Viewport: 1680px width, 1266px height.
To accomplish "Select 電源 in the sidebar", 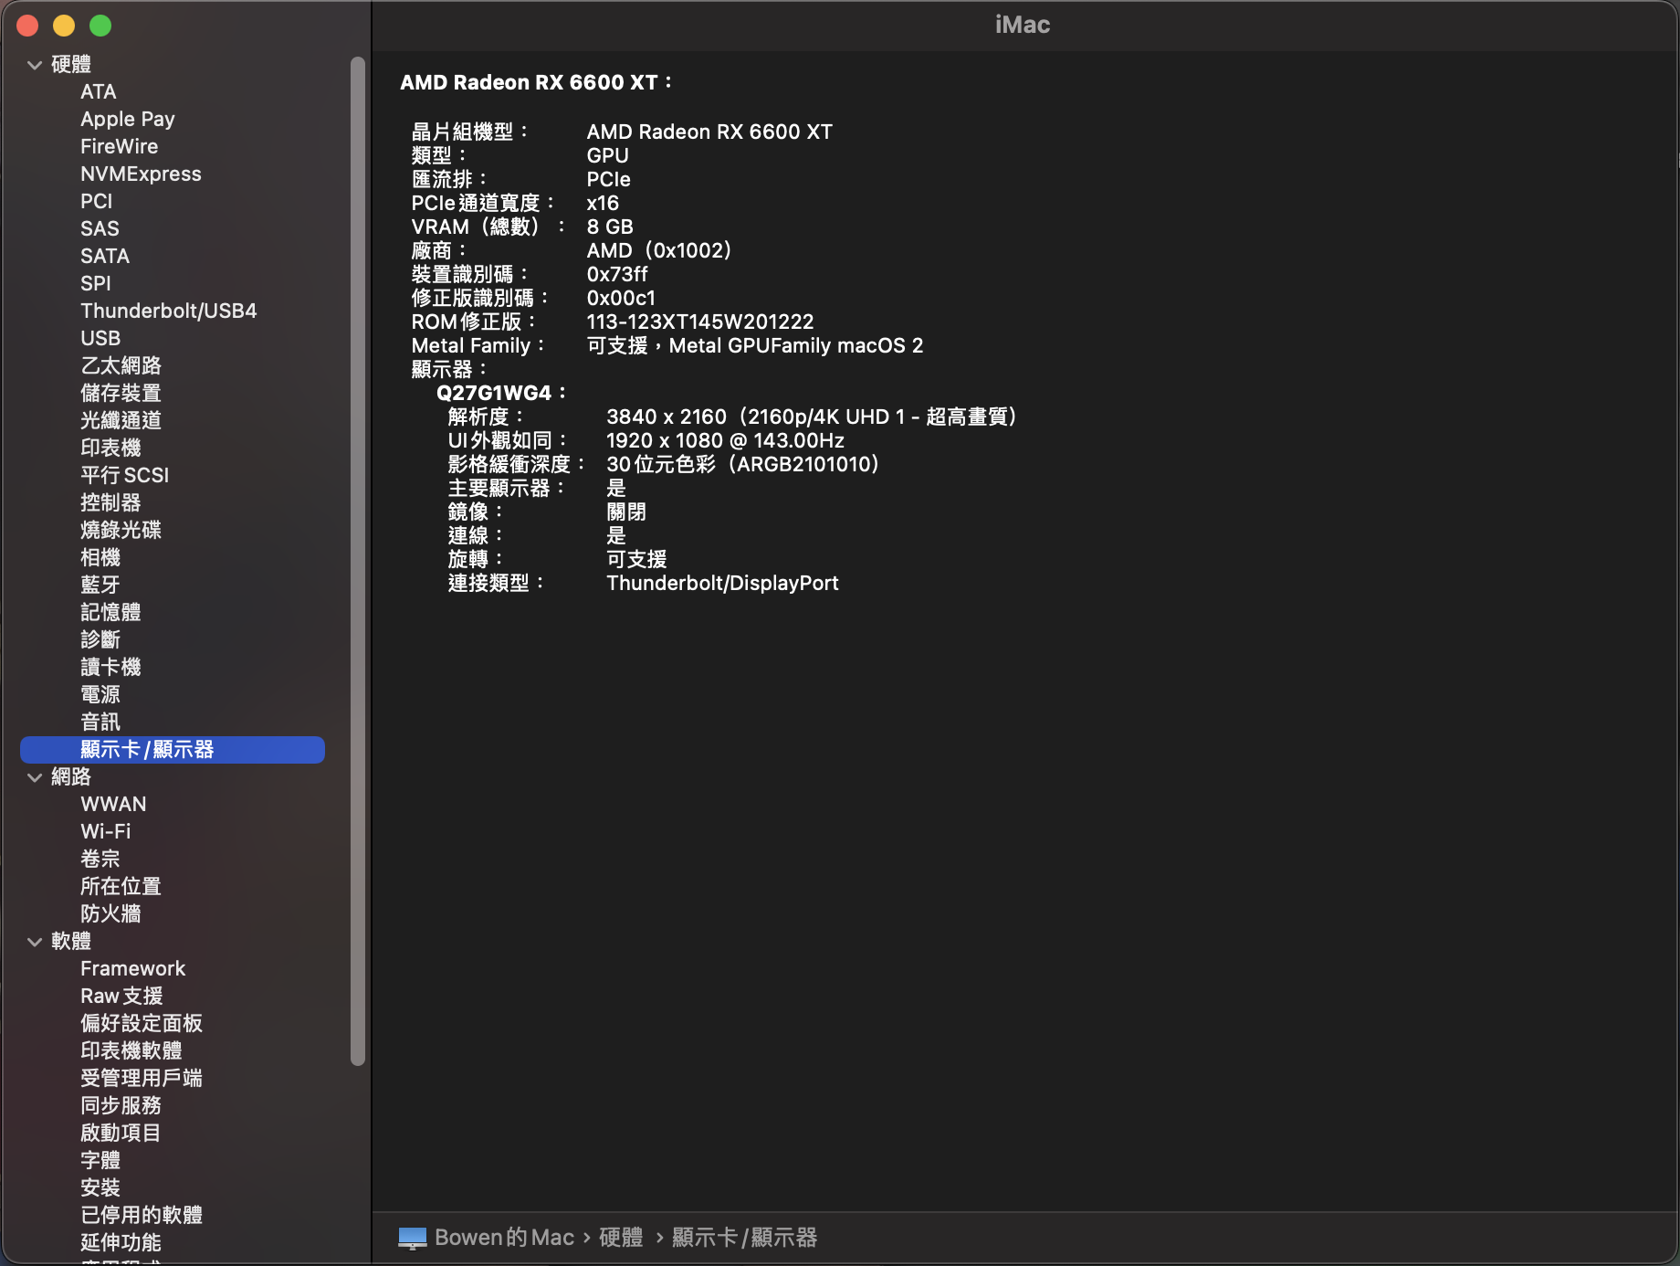I will [x=100, y=695].
